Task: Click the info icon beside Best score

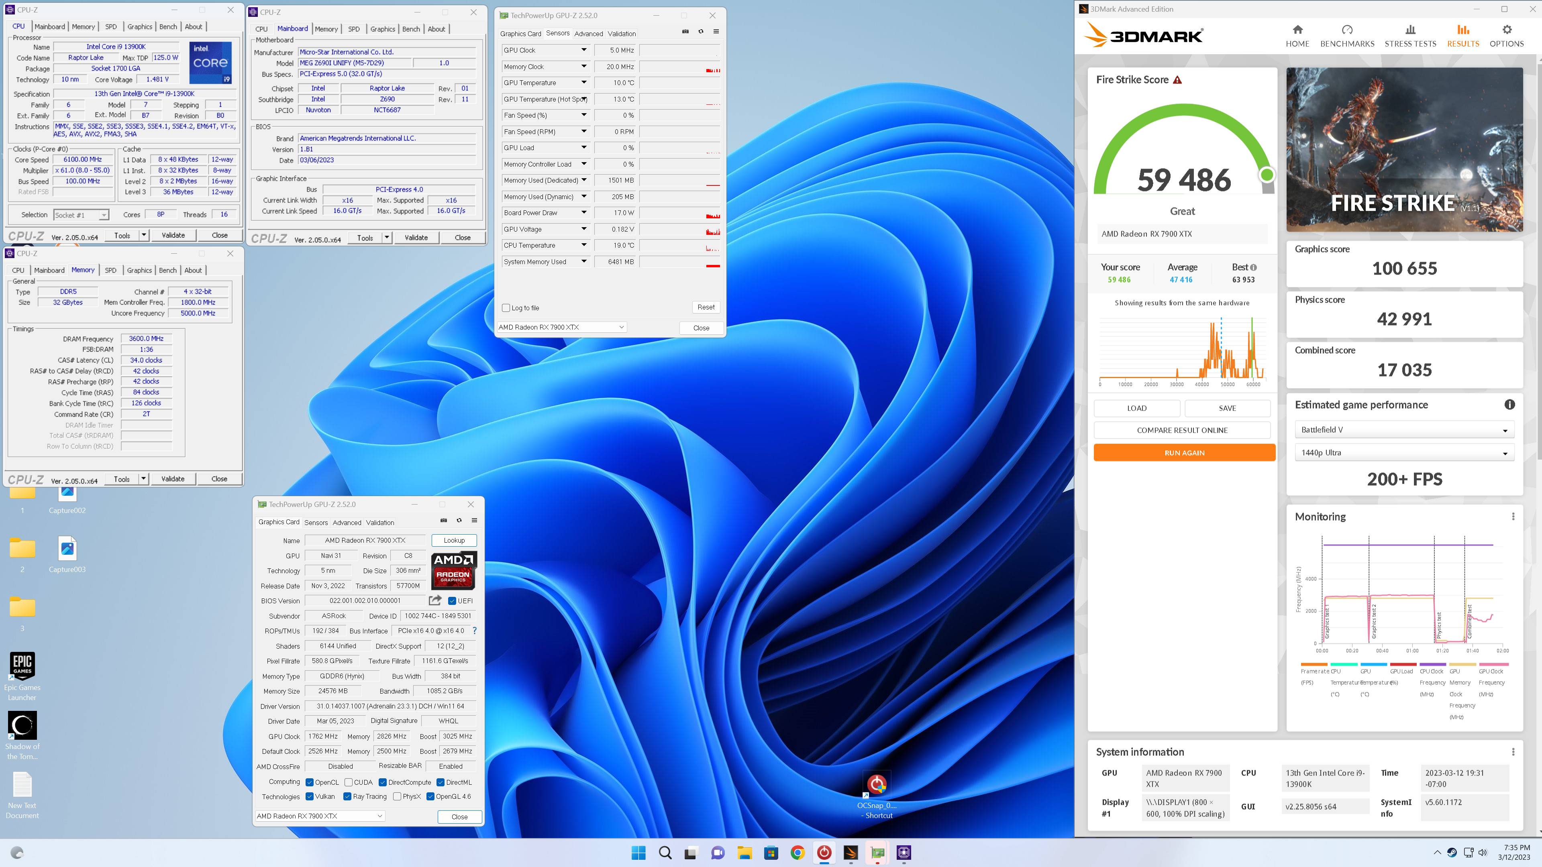Action: click(x=1253, y=267)
